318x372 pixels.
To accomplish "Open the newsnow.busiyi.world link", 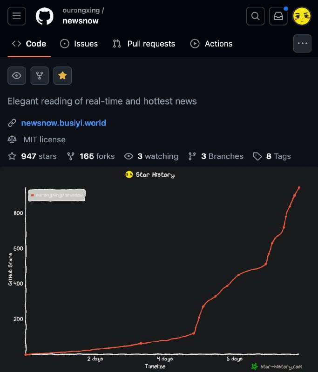I will [64, 123].
